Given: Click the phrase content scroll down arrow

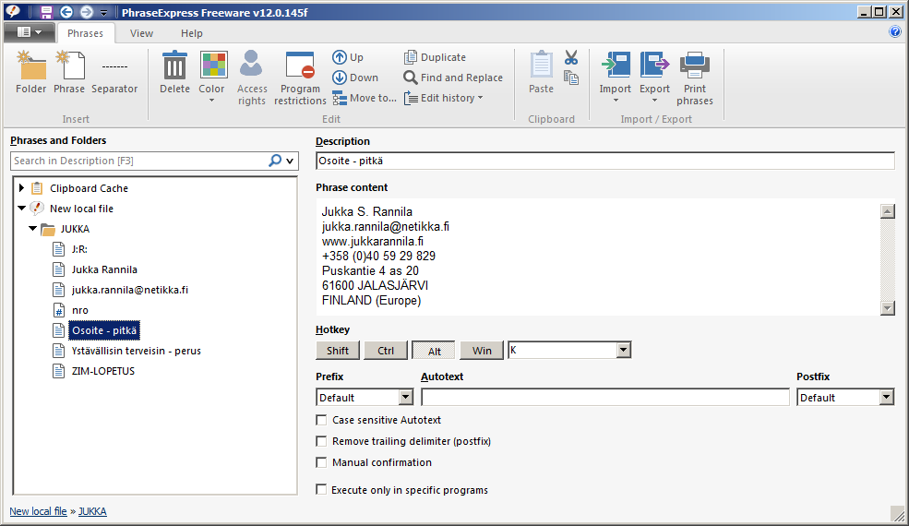Looking at the screenshot, I should [x=887, y=308].
